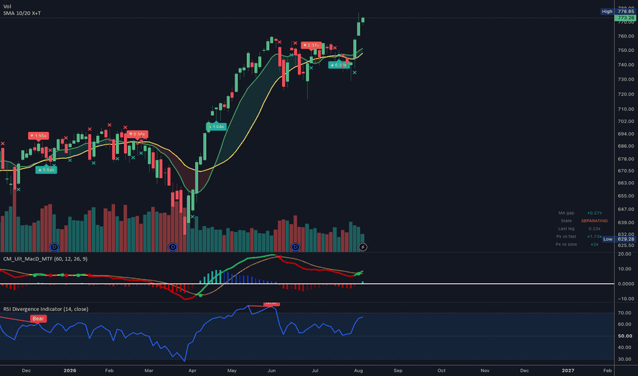Click the Sep label on time axis
This screenshot has width=638, height=376.
click(398, 371)
